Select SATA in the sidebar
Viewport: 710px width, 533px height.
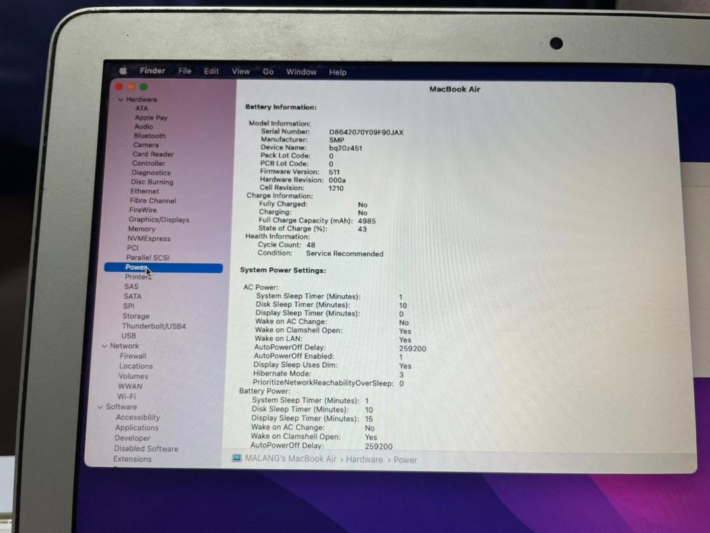133,296
